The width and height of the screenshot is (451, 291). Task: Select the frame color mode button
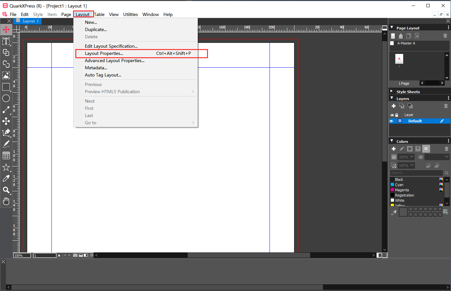(410, 149)
